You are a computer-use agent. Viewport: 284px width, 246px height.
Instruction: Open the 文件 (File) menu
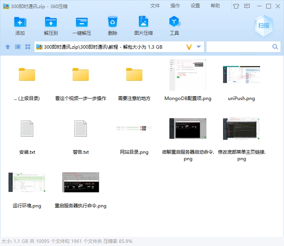(x=155, y=6)
